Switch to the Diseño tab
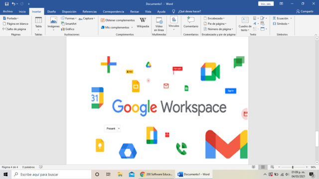319x179 pixels. (x=51, y=11)
